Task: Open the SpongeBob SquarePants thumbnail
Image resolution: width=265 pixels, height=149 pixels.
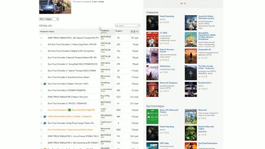Action: [x=190, y=40]
